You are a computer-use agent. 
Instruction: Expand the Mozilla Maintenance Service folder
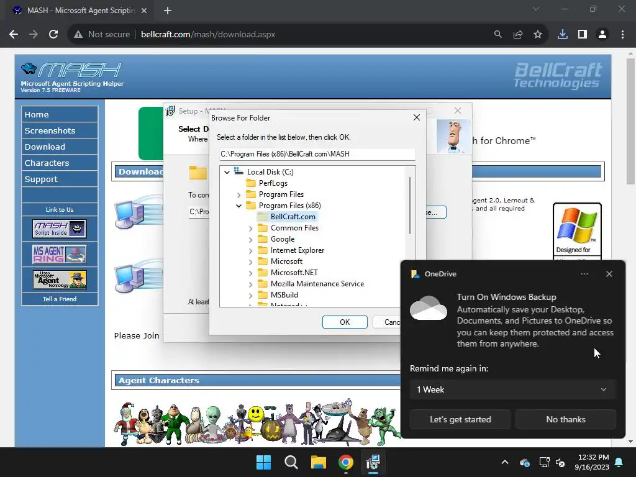[x=251, y=284]
